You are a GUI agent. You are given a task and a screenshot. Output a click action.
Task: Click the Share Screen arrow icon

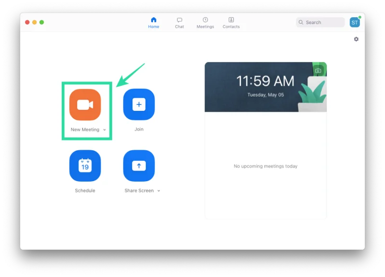(x=139, y=166)
